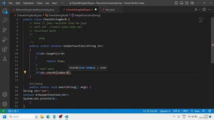Open the Go menu
This screenshot has width=214, height=120.
(x=47, y=3)
